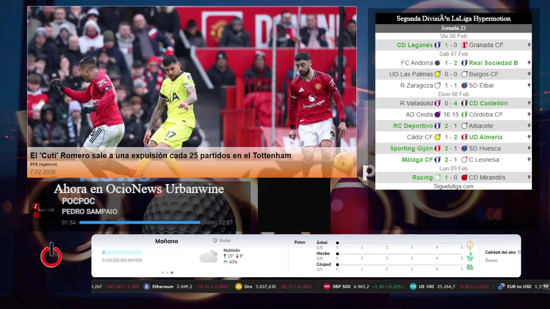Screen dimensions: 550x309
Task: Click the red power button icon
Action: coord(52,256)
